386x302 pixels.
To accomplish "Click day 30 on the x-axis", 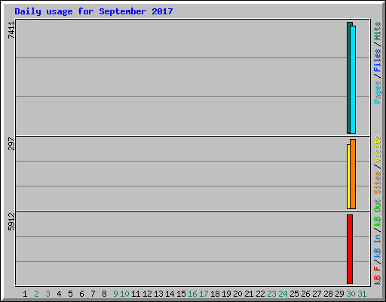I will point(351,294).
